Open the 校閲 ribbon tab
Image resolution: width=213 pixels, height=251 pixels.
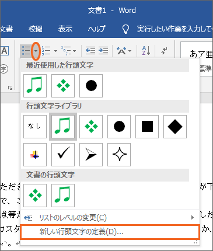tap(36, 29)
